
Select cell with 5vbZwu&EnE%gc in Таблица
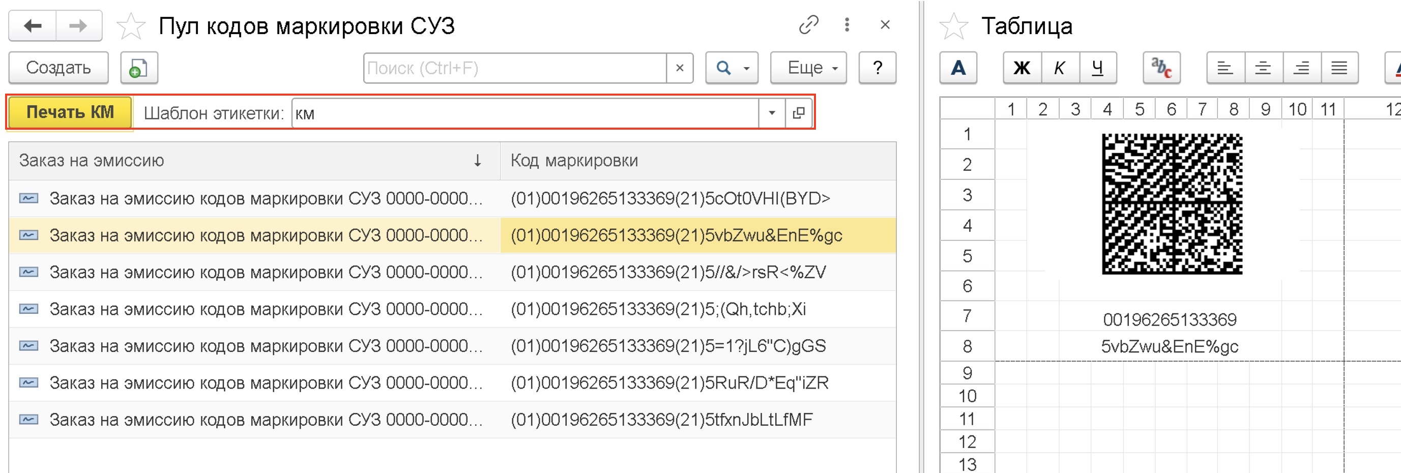[1170, 346]
